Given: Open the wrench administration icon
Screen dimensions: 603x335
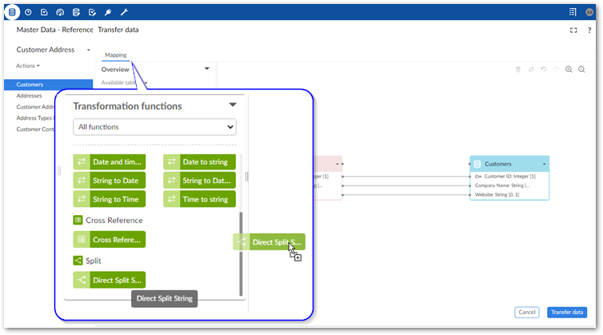Looking at the screenshot, I should pos(123,12).
